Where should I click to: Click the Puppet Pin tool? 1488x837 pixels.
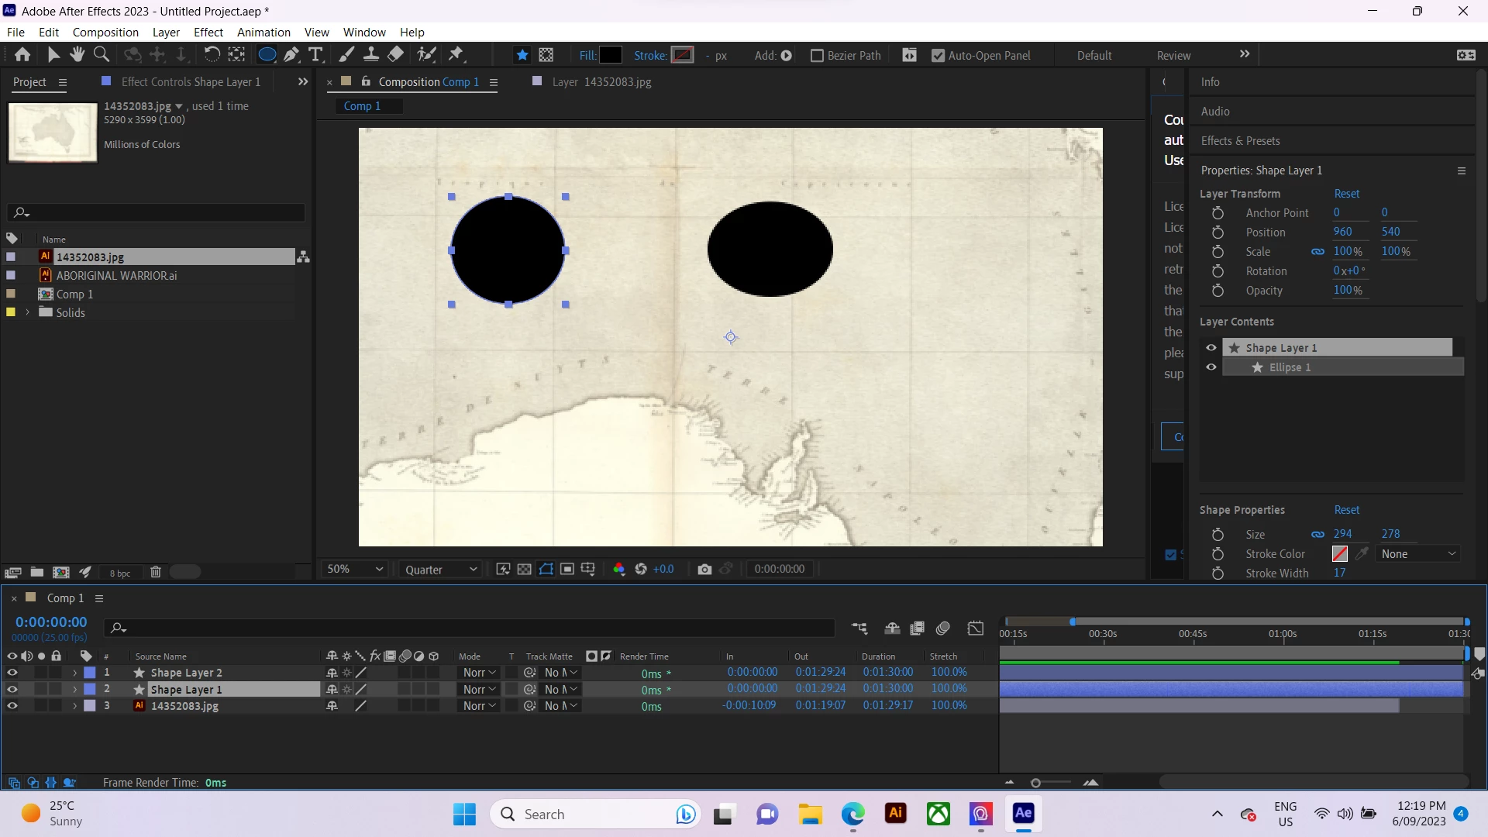456,55
